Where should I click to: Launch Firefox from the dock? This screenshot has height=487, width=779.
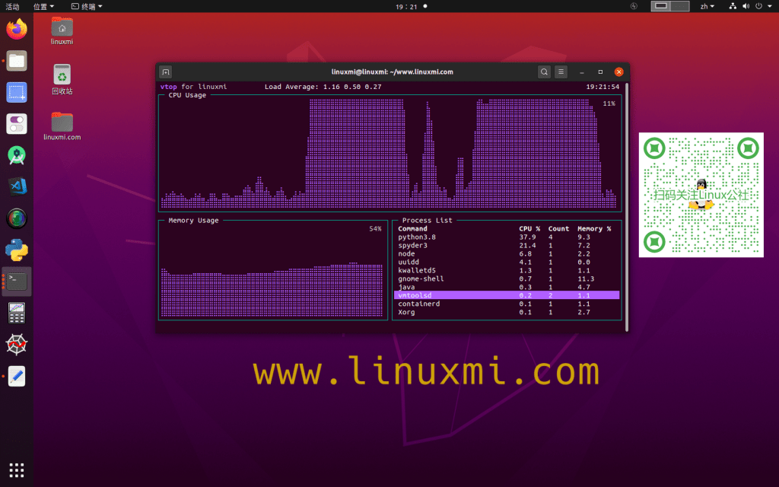point(17,29)
